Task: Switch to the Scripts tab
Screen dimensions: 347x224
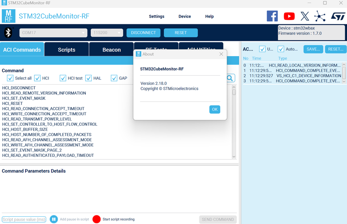Action: 67,50
